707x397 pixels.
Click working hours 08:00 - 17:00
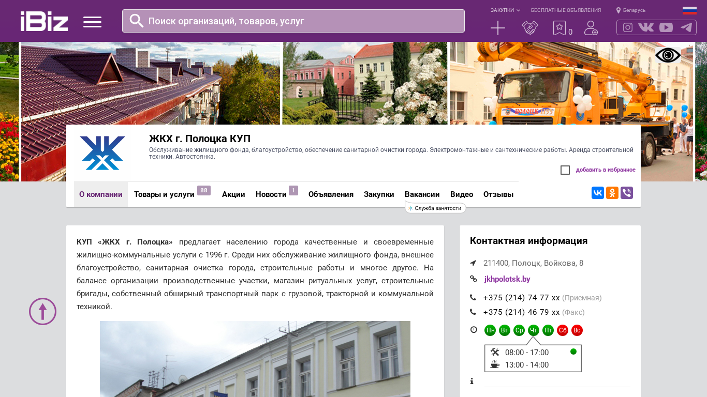[x=527, y=353]
